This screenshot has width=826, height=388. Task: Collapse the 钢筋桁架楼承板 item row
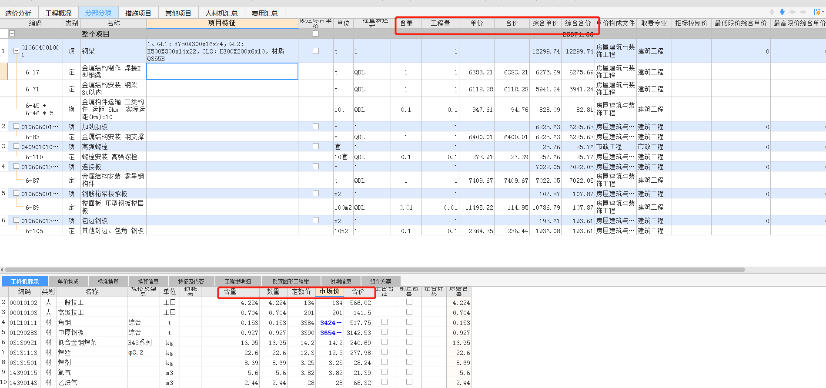pyautogui.click(x=16, y=193)
